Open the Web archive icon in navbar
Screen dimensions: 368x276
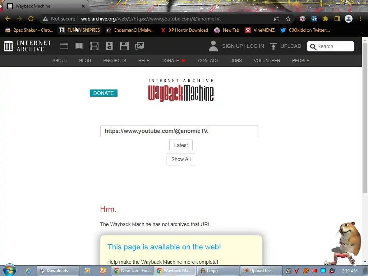point(64,46)
